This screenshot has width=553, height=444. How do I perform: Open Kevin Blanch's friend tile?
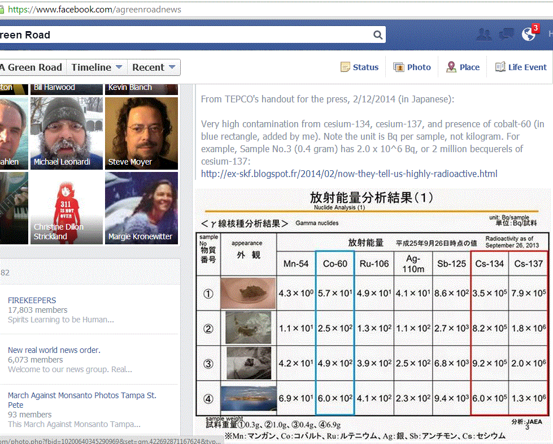tap(141, 89)
